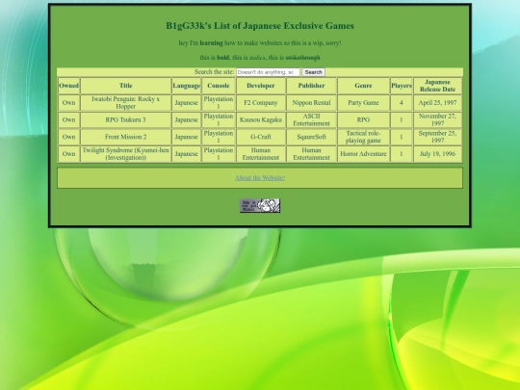
Task: Select the Japanese Release Date column header
Action: [x=437, y=86]
